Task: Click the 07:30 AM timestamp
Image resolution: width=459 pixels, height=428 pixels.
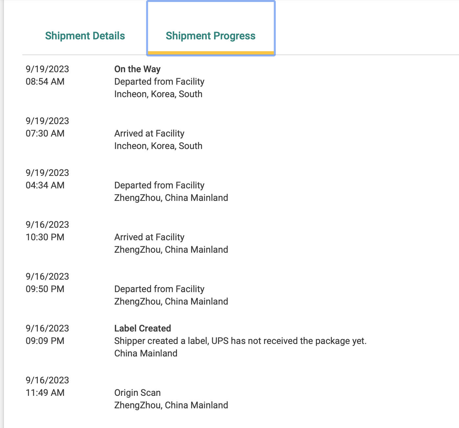Action: click(x=45, y=134)
